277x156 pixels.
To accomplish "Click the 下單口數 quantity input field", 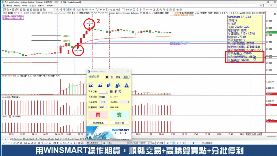I will point(103,92).
